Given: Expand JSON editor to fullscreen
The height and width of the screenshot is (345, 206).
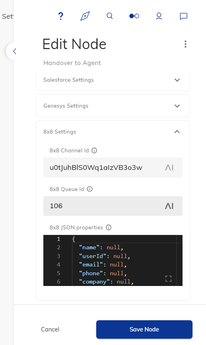Looking at the screenshot, I should (x=169, y=278).
